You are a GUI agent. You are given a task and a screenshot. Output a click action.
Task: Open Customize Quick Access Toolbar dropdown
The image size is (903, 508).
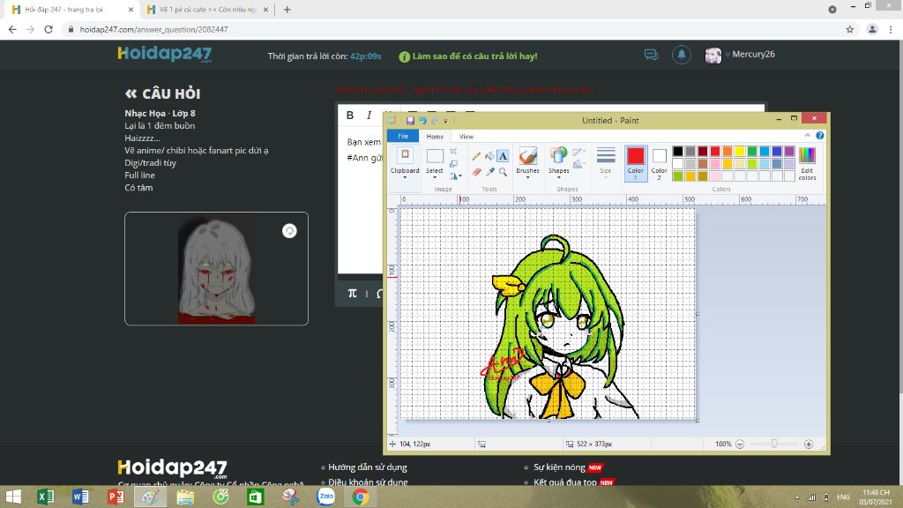point(445,121)
